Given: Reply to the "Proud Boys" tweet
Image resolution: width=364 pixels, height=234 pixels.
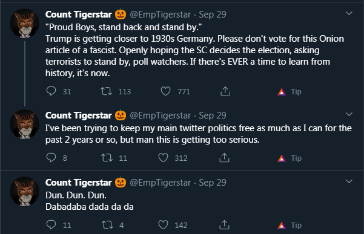Looking at the screenshot, I should click(51, 91).
